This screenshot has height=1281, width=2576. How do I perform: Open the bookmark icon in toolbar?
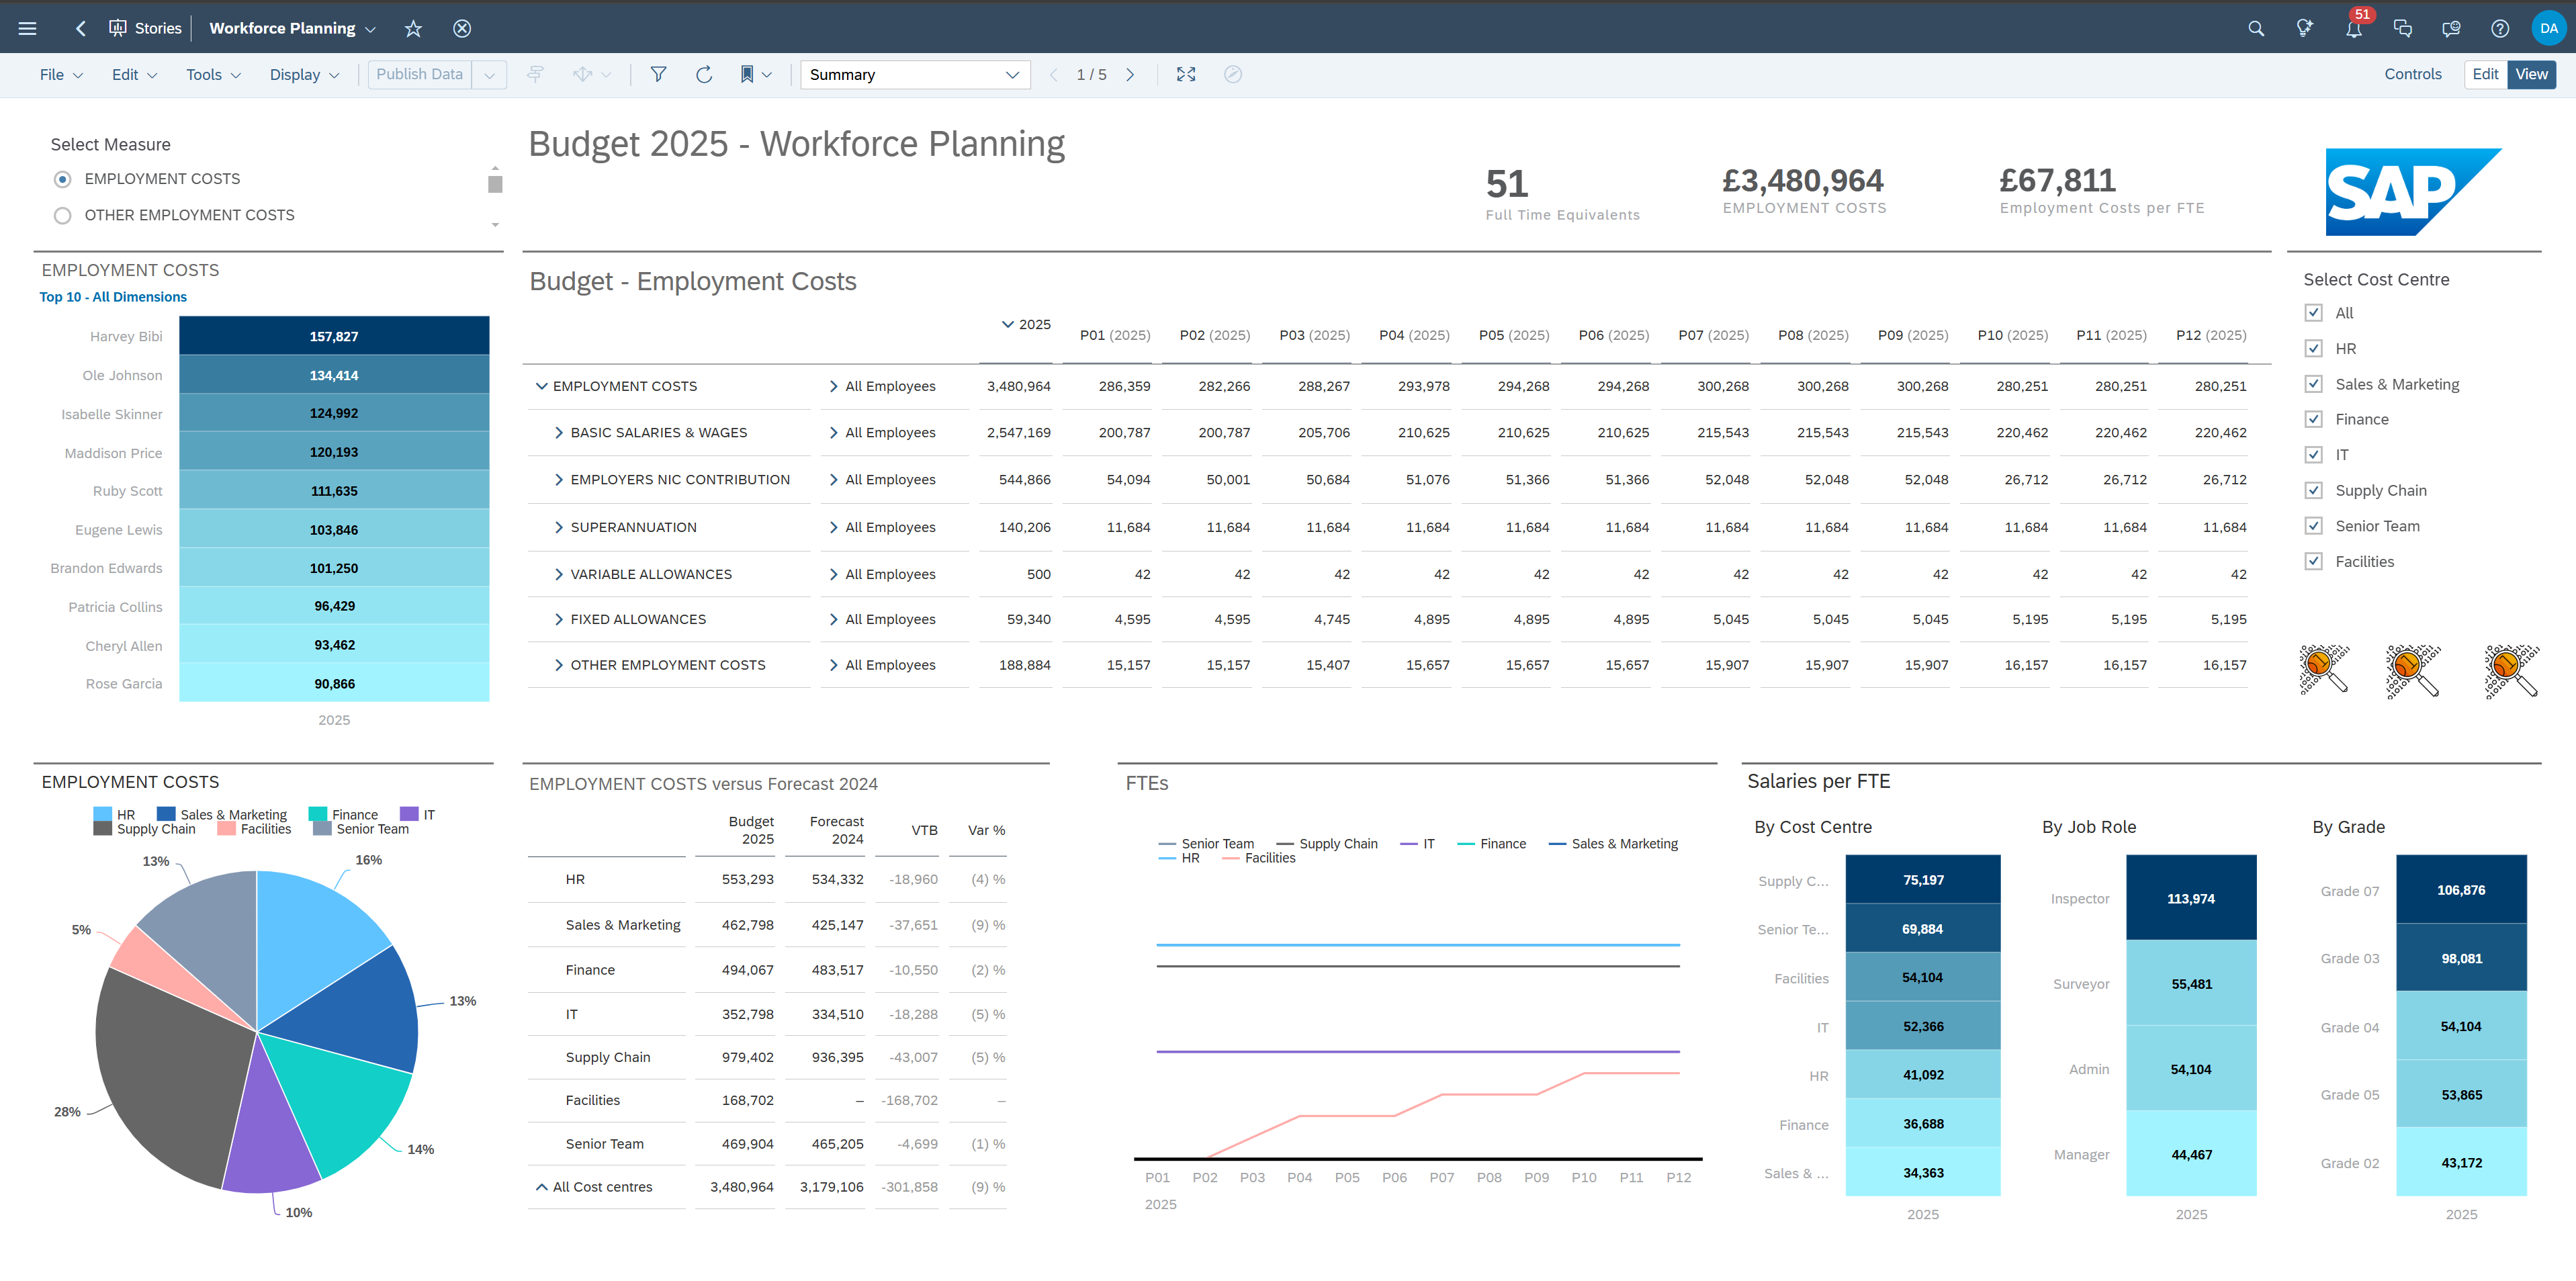click(x=746, y=74)
